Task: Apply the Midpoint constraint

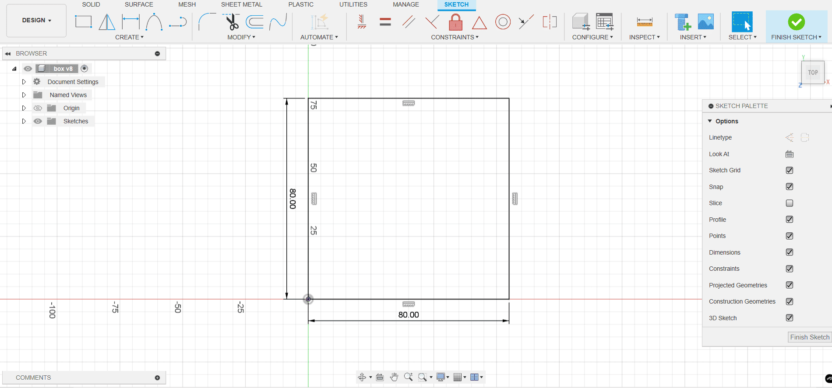Action: pyautogui.click(x=526, y=21)
